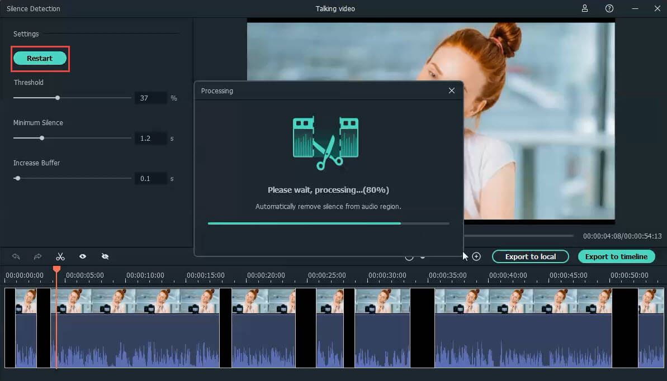Select the last clip after 00:00:50:00
The height and width of the screenshot is (381, 667).
pyautogui.click(x=651, y=328)
